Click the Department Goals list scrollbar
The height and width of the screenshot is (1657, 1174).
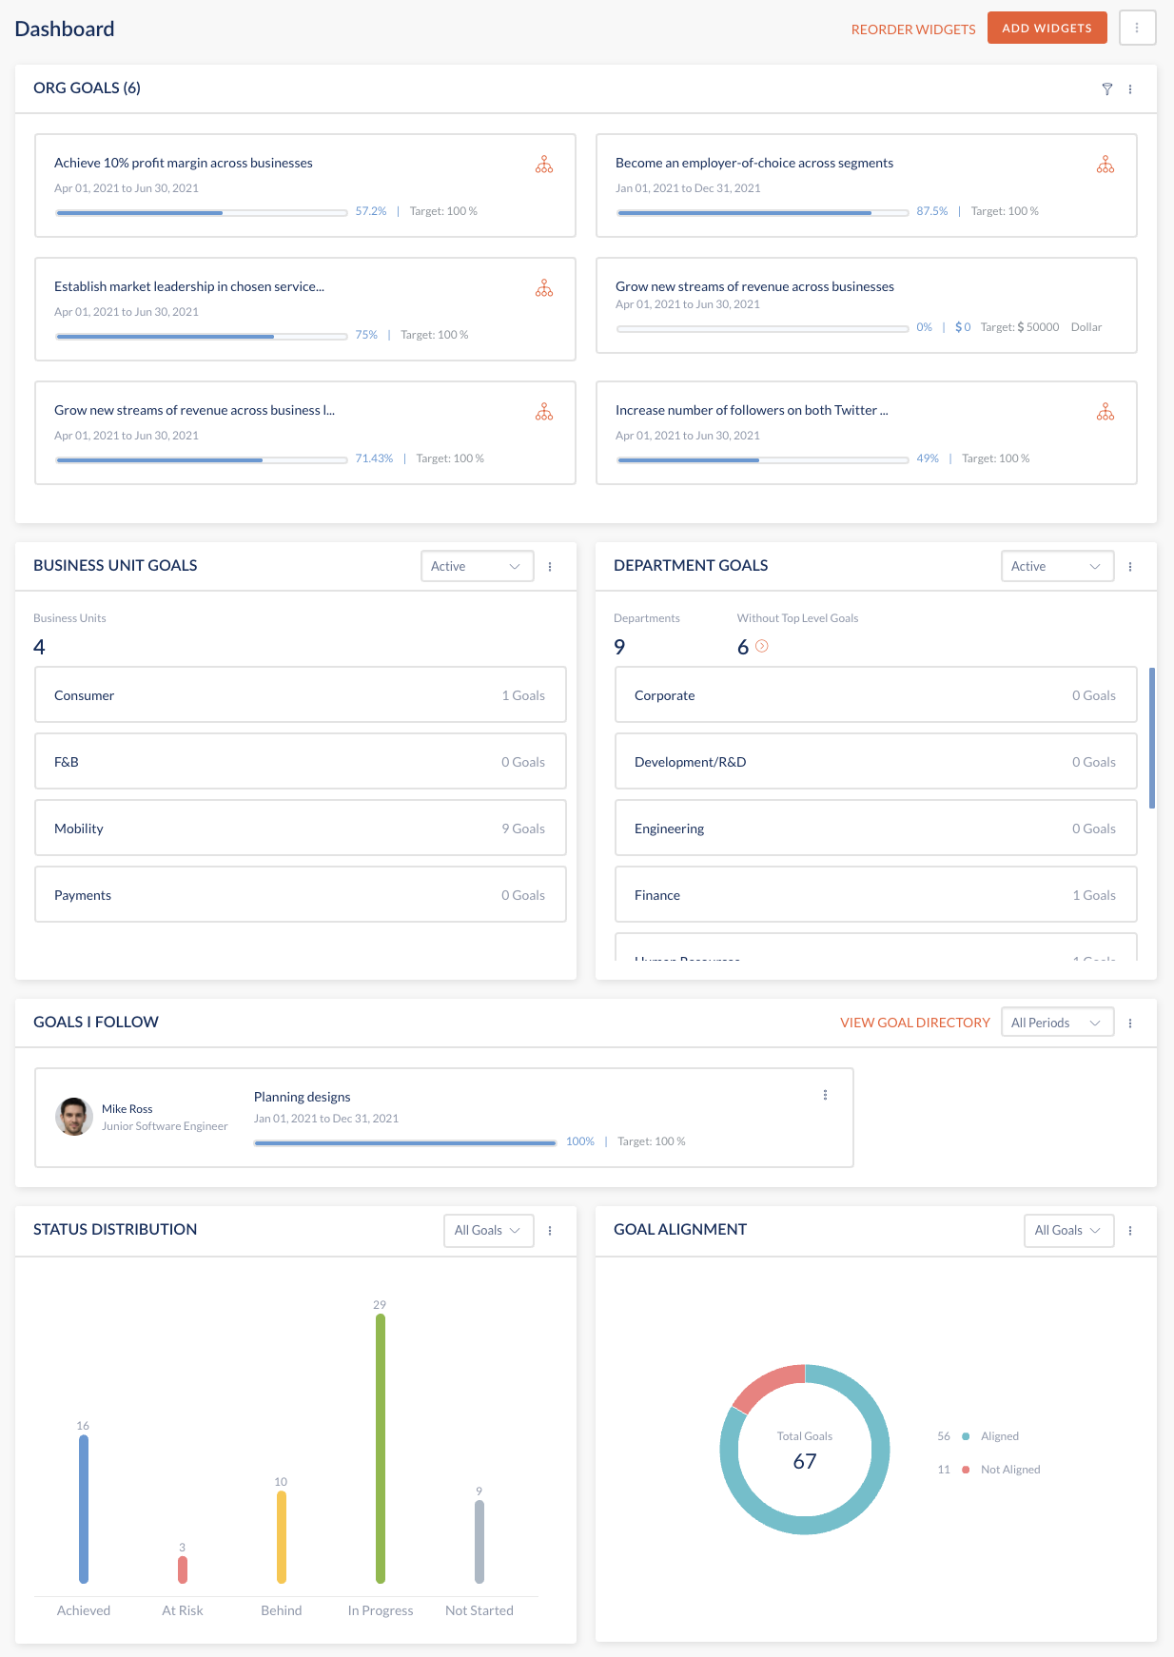[x=1152, y=738]
